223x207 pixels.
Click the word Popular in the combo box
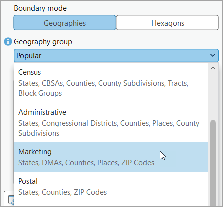[29, 56]
